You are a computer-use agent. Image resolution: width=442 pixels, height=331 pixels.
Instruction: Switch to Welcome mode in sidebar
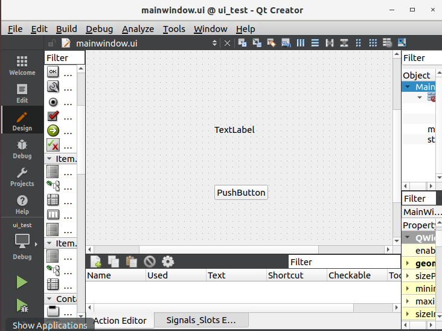tap(22, 65)
